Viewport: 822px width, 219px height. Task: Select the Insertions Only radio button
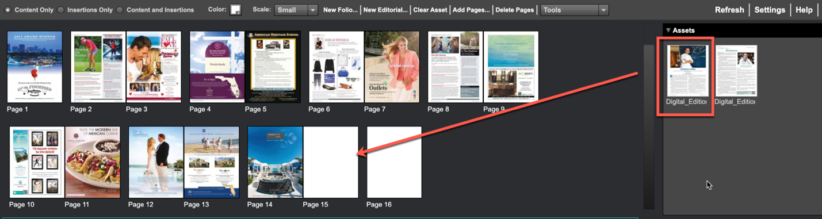62,10
